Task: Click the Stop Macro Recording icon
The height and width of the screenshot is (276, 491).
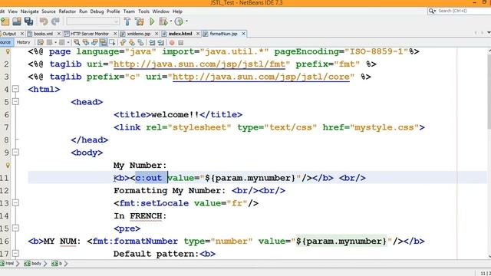Action: tap(181, 42)
